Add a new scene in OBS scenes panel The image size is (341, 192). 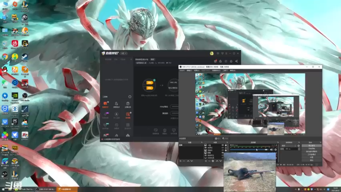[180, 161]
